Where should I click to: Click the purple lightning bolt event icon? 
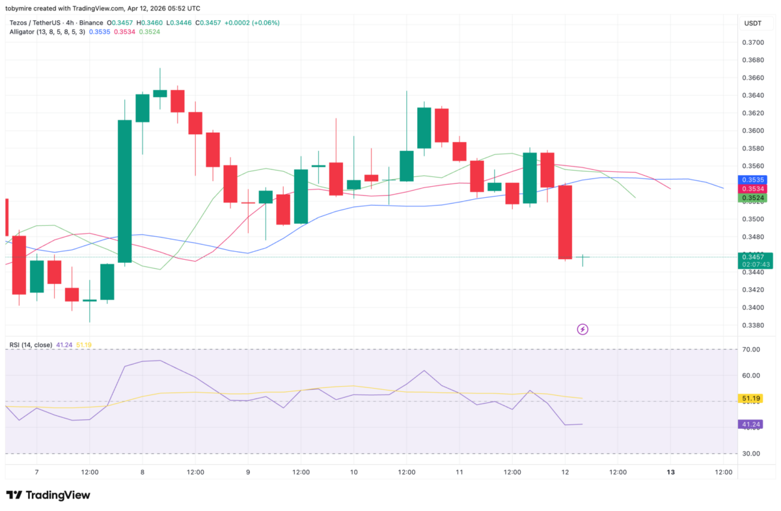tap(582, 329)
